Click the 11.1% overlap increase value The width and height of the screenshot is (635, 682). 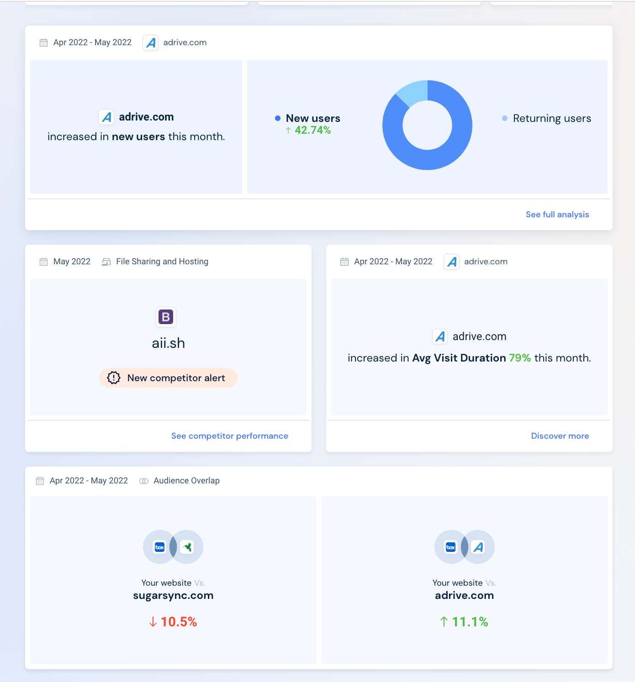470,622
